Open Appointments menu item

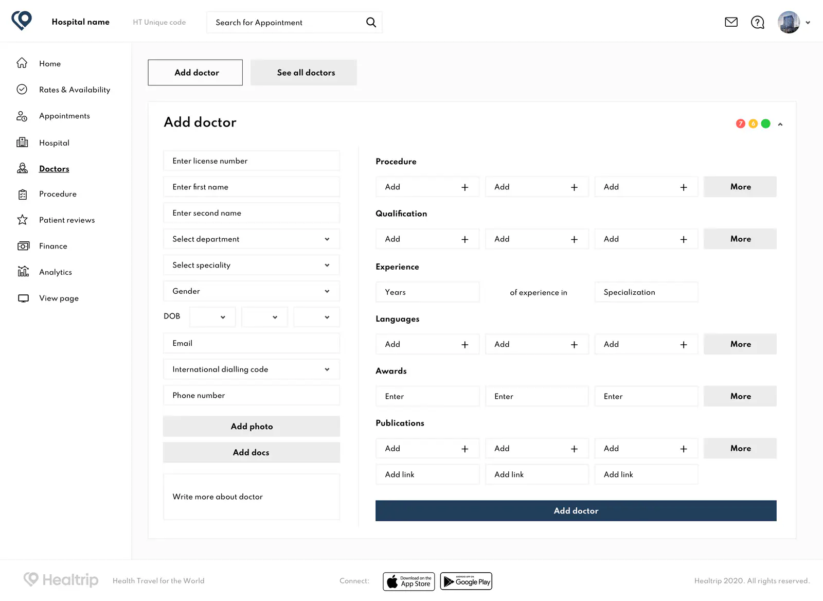click(64, 116)
